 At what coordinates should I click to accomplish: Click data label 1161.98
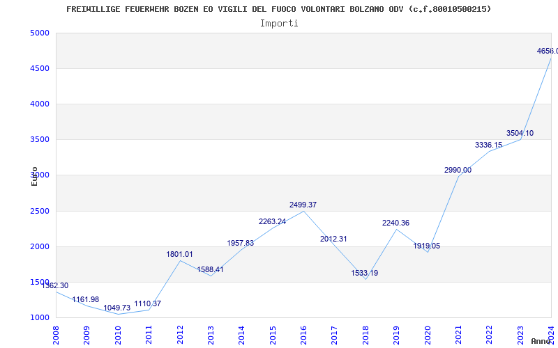coord(86,299)
